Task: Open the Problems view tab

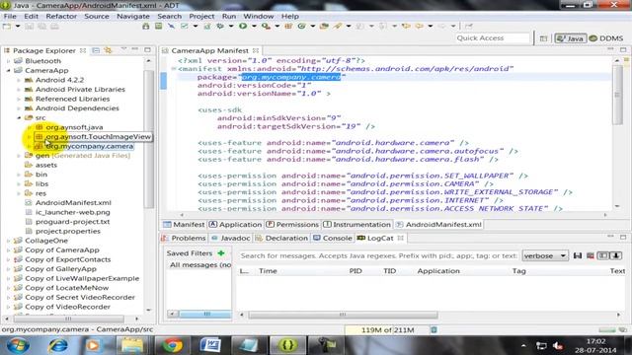Action: [x=184, y=239]
